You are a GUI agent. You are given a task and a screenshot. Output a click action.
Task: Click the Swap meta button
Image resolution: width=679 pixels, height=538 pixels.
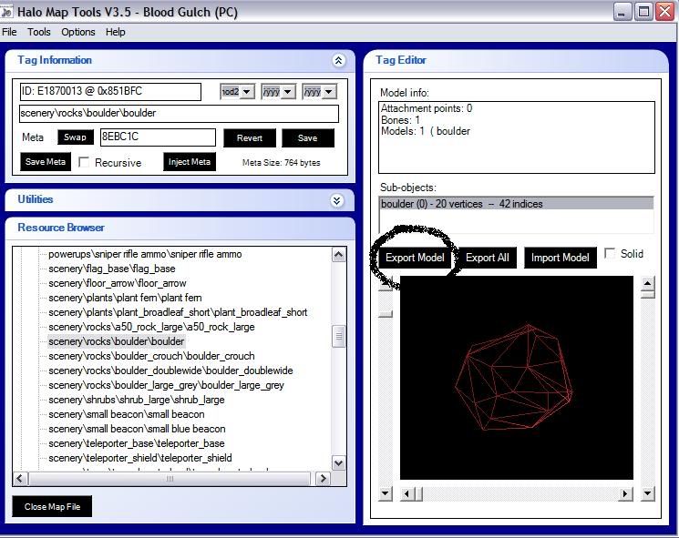tap(76, 137)
